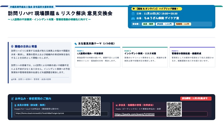Click the main title 訪問リハPT 現場課題
223x125 pixels.
60,14
